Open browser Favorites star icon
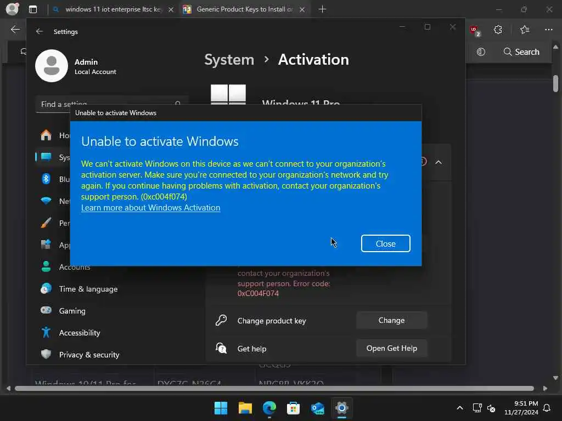Image resolution: width=562 pixels, height=421 pixels. 525,30
